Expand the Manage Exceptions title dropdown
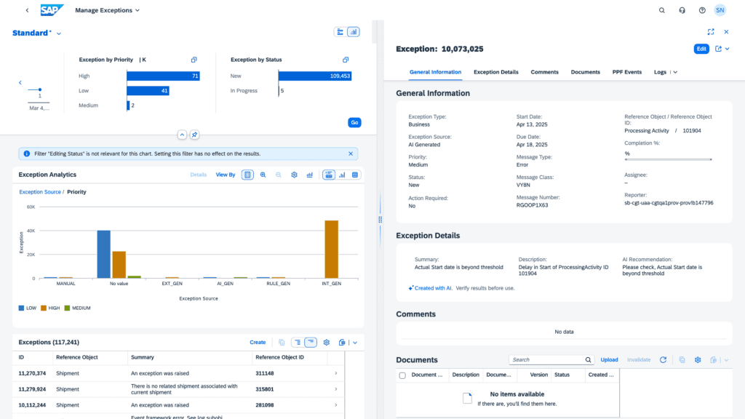 click(137, 11)
